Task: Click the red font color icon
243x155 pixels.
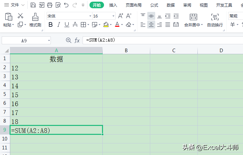Action: coord(117,24)
